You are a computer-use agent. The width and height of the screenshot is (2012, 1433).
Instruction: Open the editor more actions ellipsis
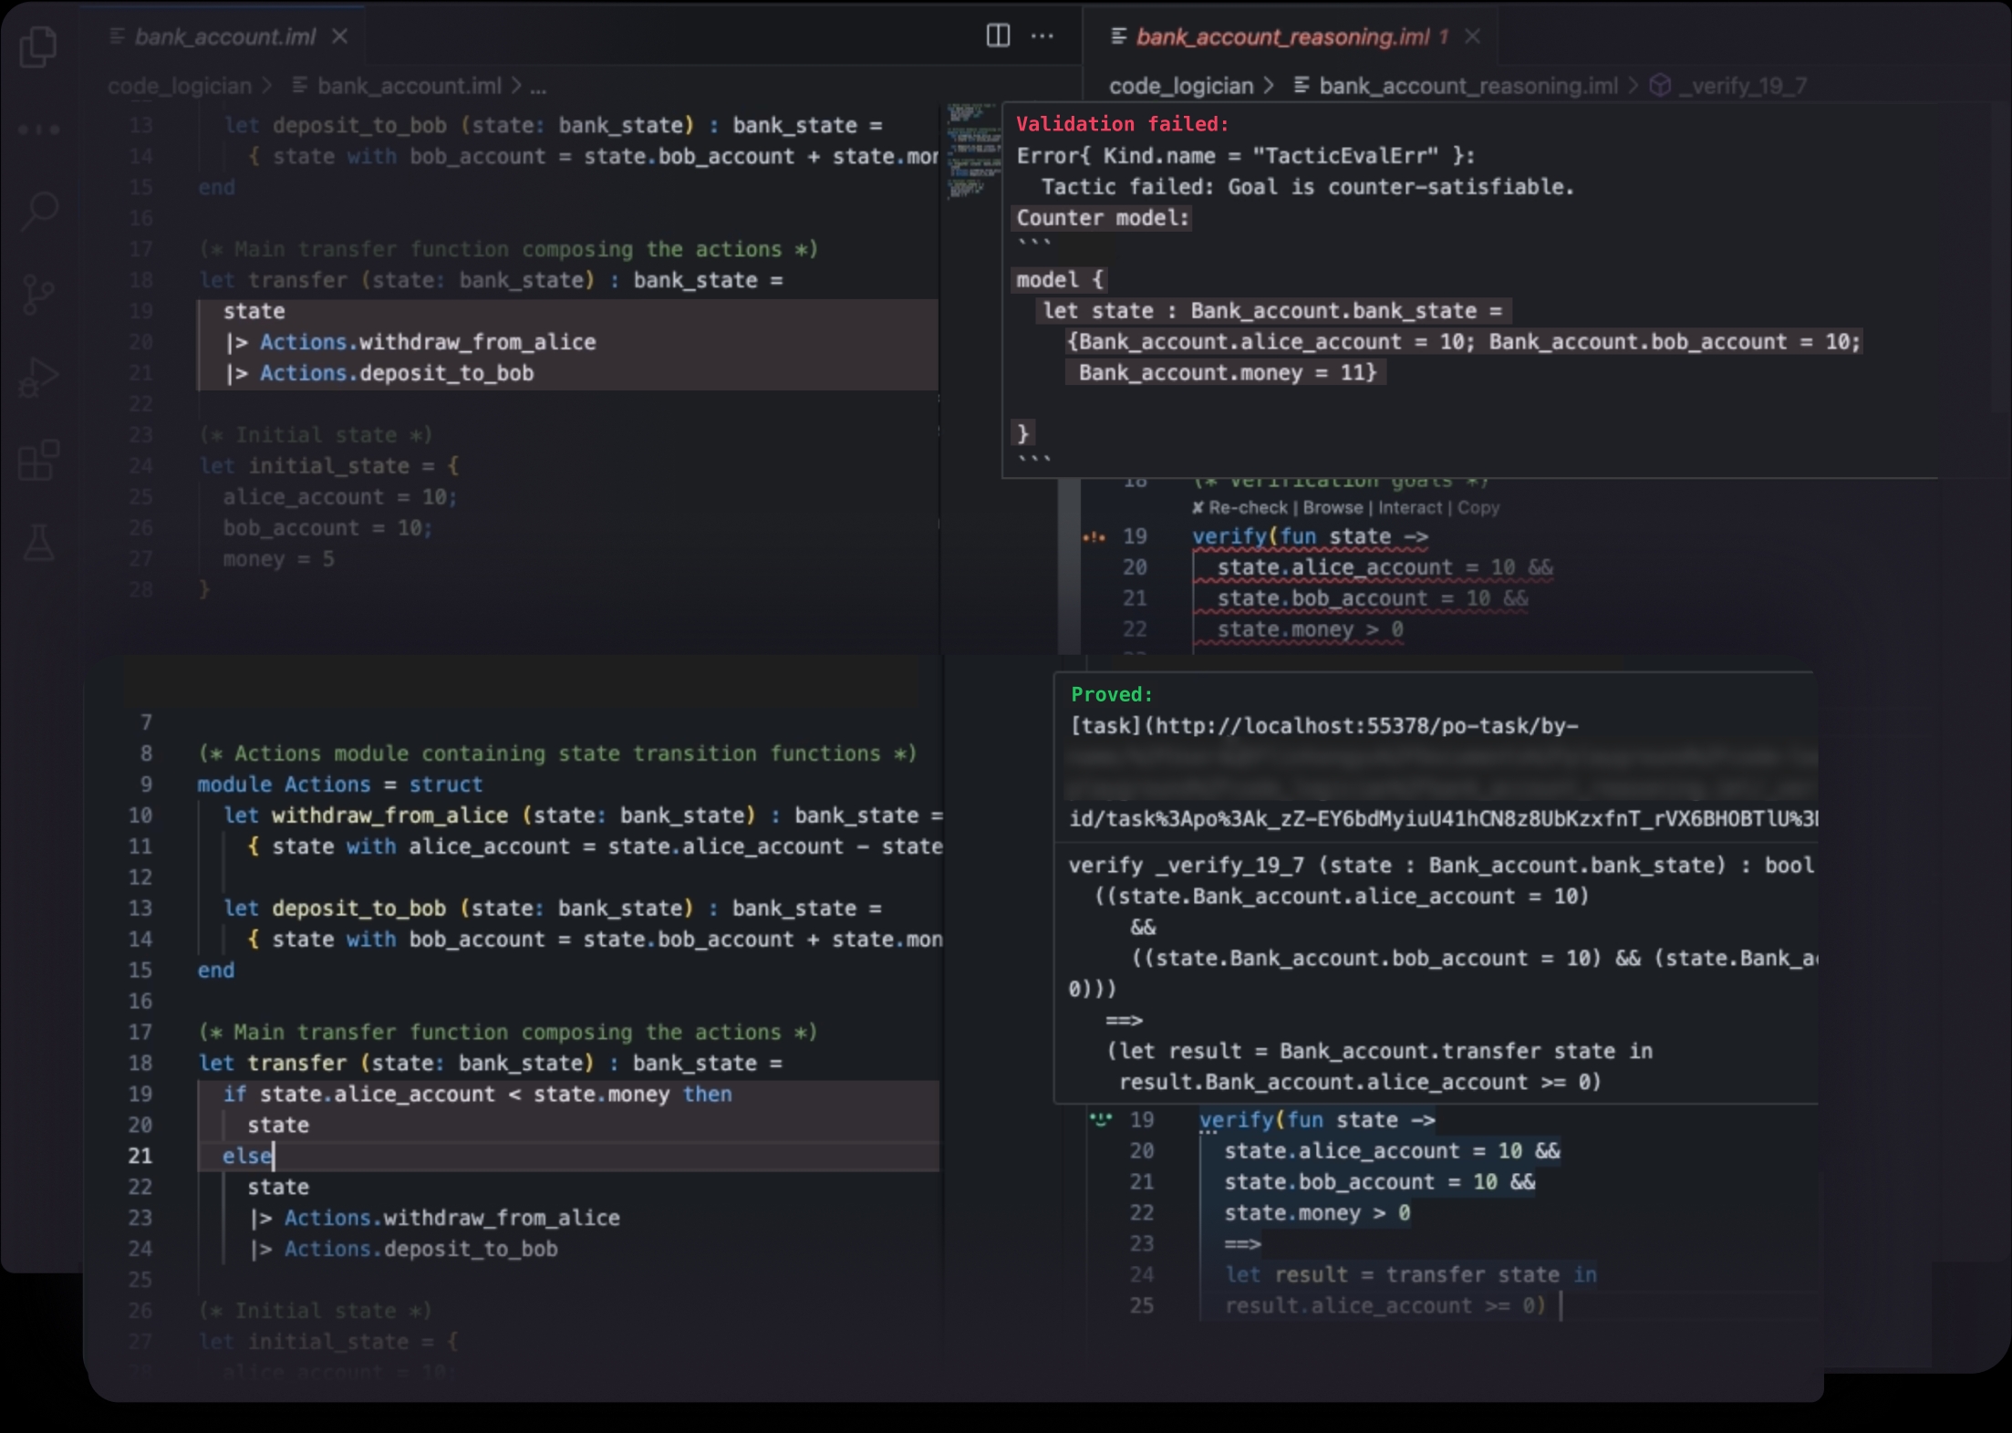(x=1042, y=36)
